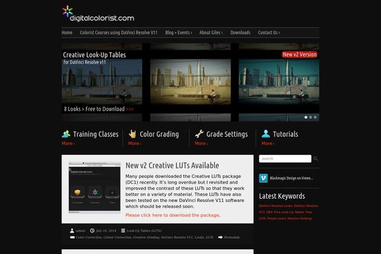
Task: Click the right teal skyline slide image
Action: [279, 82]
